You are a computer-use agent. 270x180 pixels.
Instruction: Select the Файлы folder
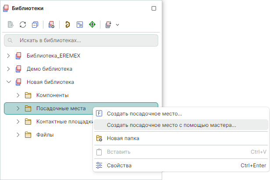coord(45,135)
